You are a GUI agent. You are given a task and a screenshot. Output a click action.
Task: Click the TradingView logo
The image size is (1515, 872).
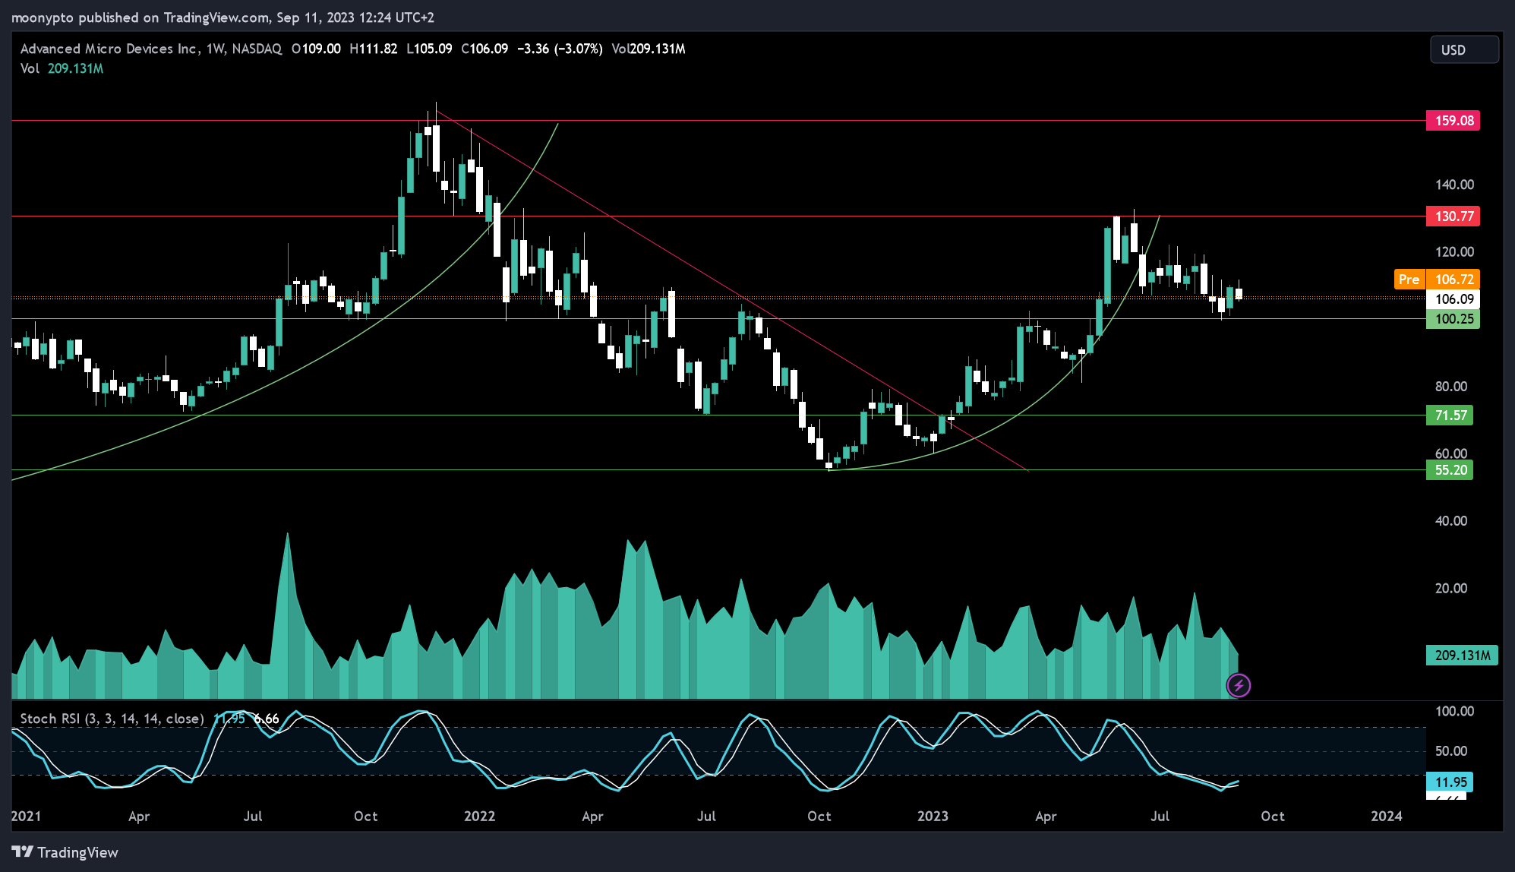(65, 852)
